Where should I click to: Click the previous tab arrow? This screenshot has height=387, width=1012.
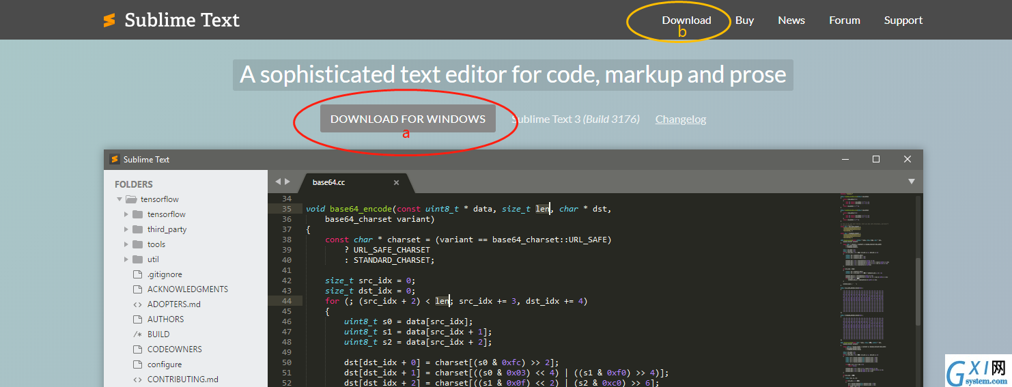point(278,182)
